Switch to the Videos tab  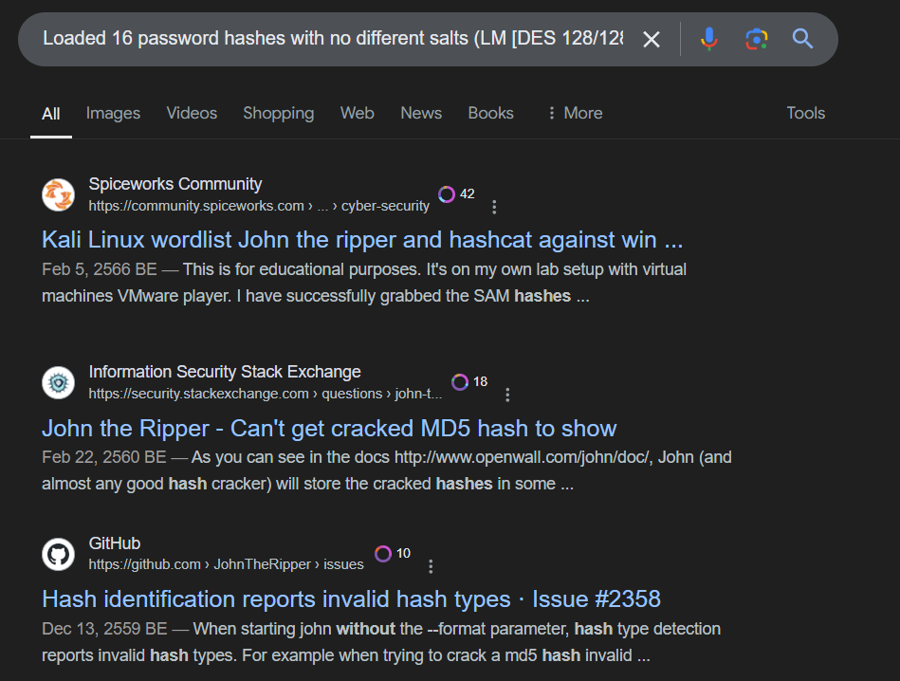point(192,113)
